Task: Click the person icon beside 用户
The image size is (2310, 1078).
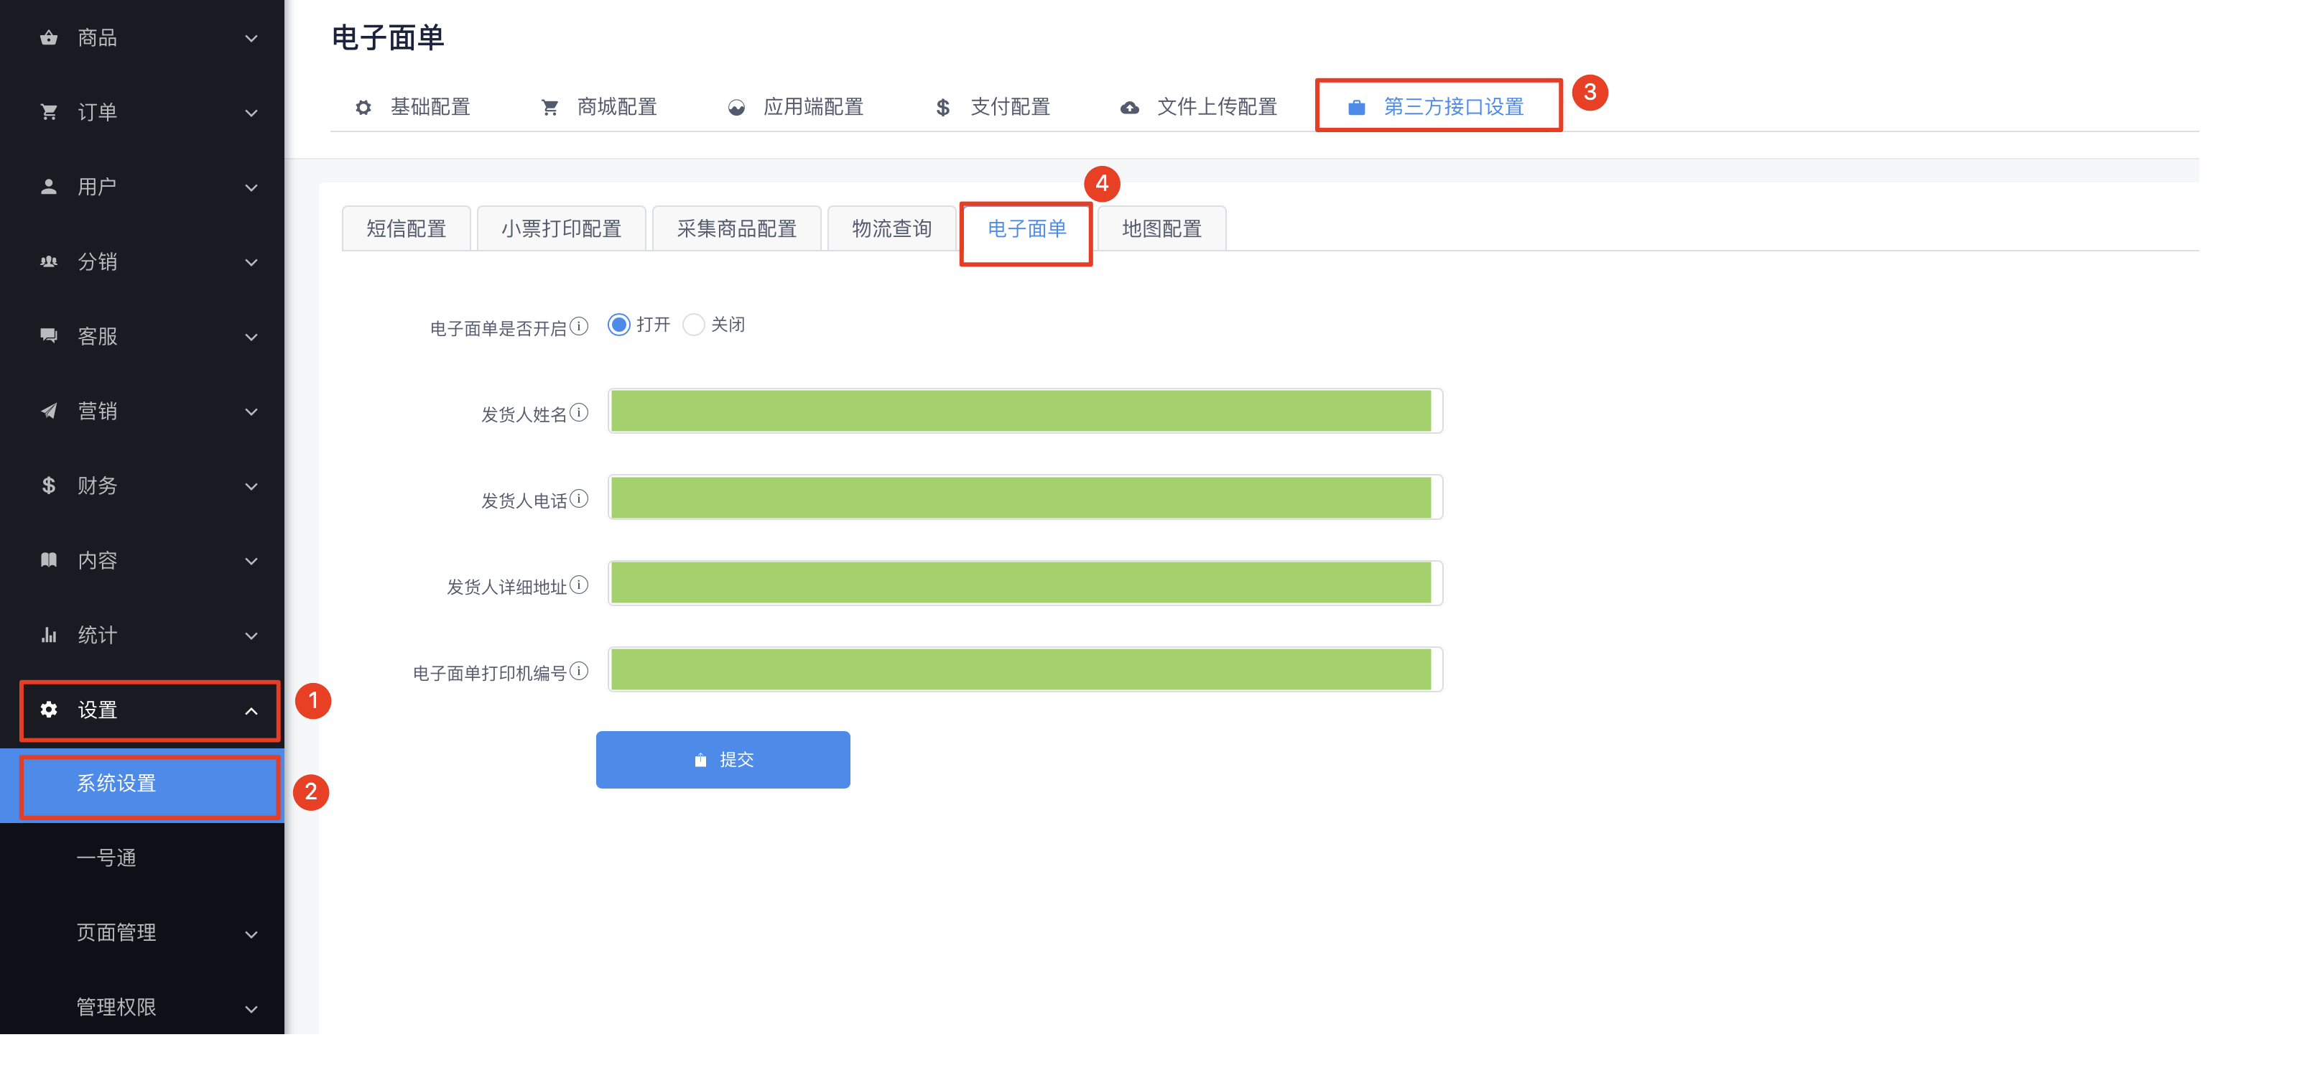Action: point(48,187)
